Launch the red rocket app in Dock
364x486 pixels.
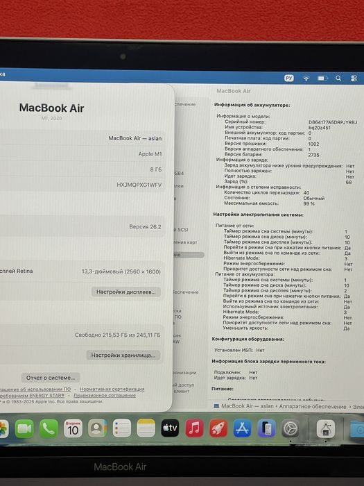click(218, 428)
